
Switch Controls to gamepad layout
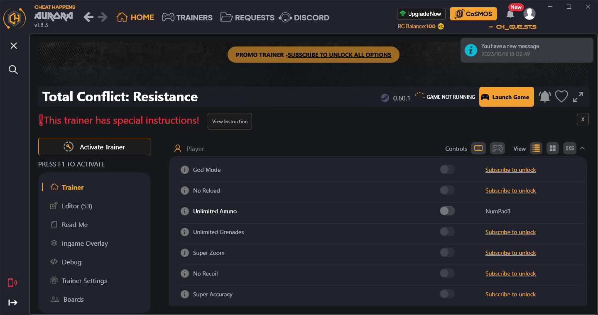tap(497, 148)
